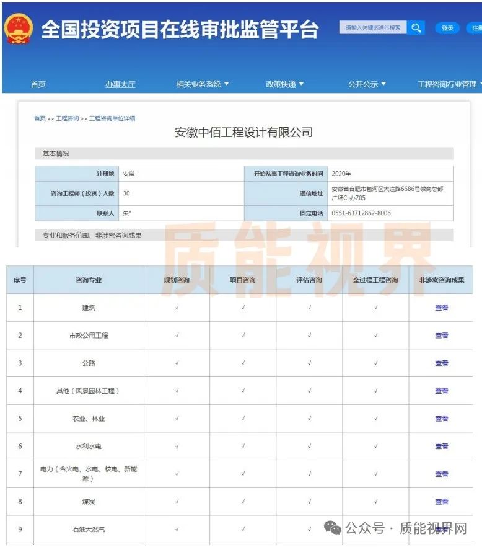Click the 登录 login button
This screenshot has height=547, width=482.
click(x=447, y=28)
